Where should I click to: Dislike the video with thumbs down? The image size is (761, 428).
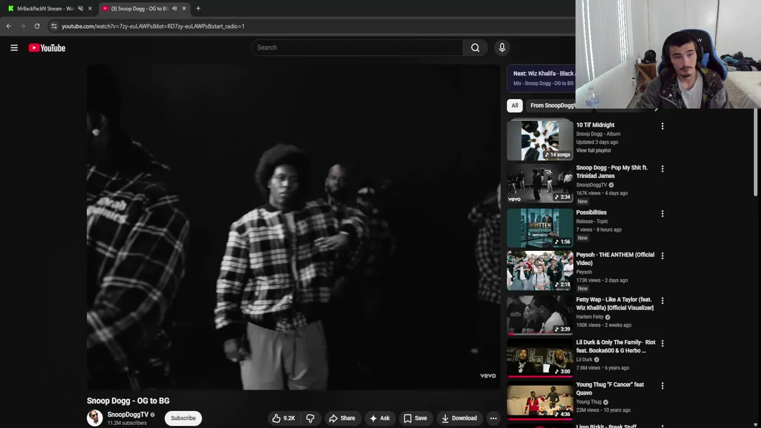pos(310,418)
